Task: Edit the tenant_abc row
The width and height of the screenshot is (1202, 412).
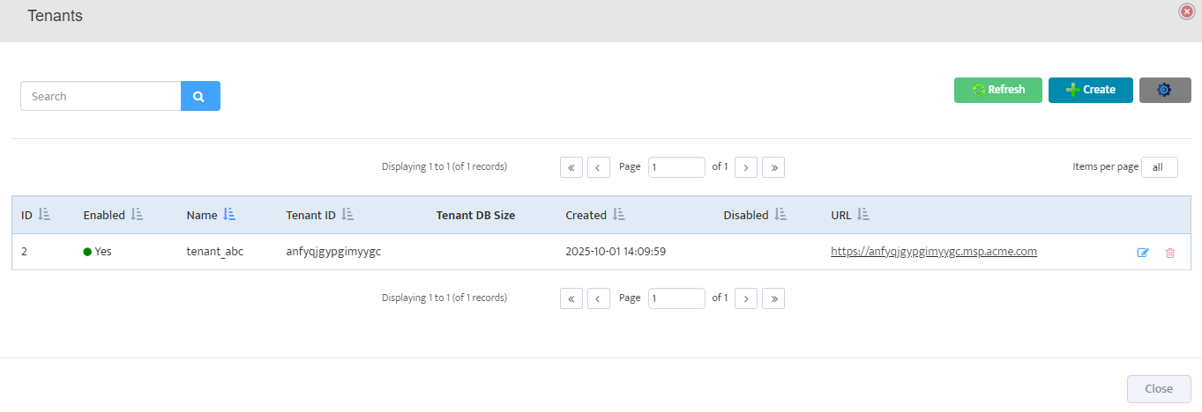Action: 1143,253
